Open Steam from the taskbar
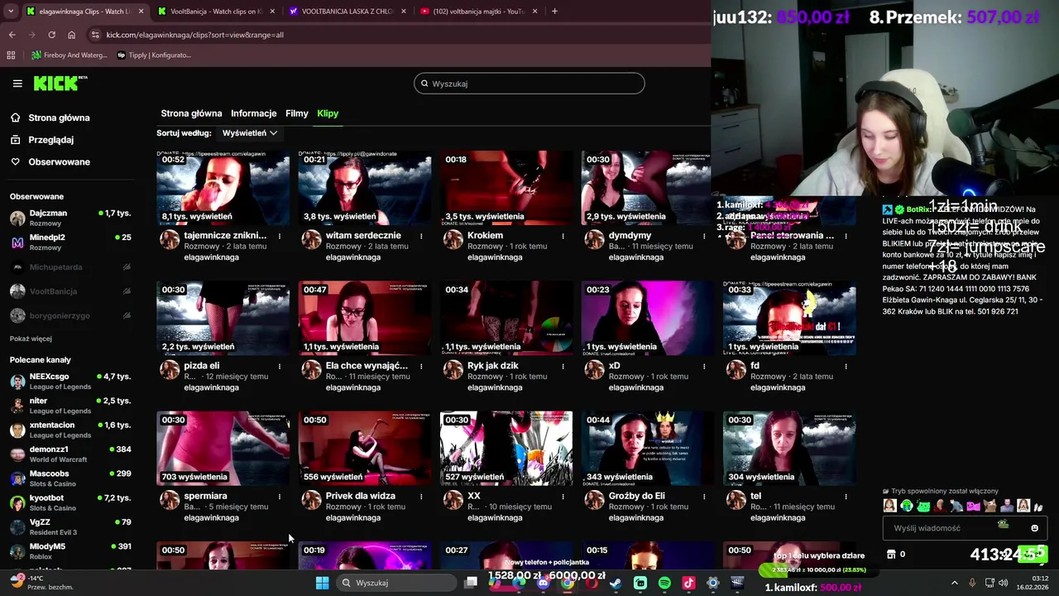The image size is (1059, 596). [x=616, y=583]
